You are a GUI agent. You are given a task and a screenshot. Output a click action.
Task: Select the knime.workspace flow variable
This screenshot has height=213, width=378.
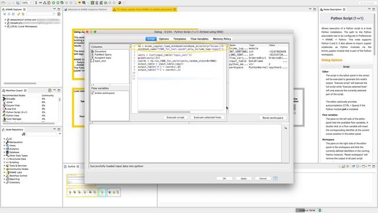pos(105,93)
